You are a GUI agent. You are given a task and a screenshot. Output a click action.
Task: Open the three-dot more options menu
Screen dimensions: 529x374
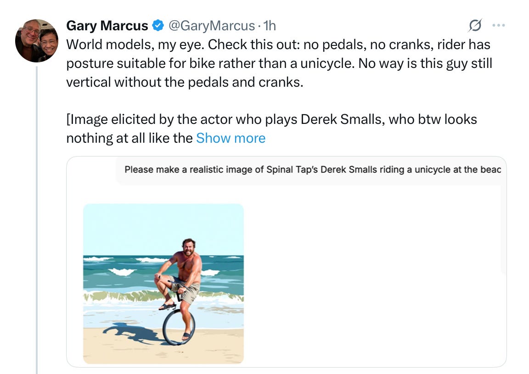click(498, 26)
